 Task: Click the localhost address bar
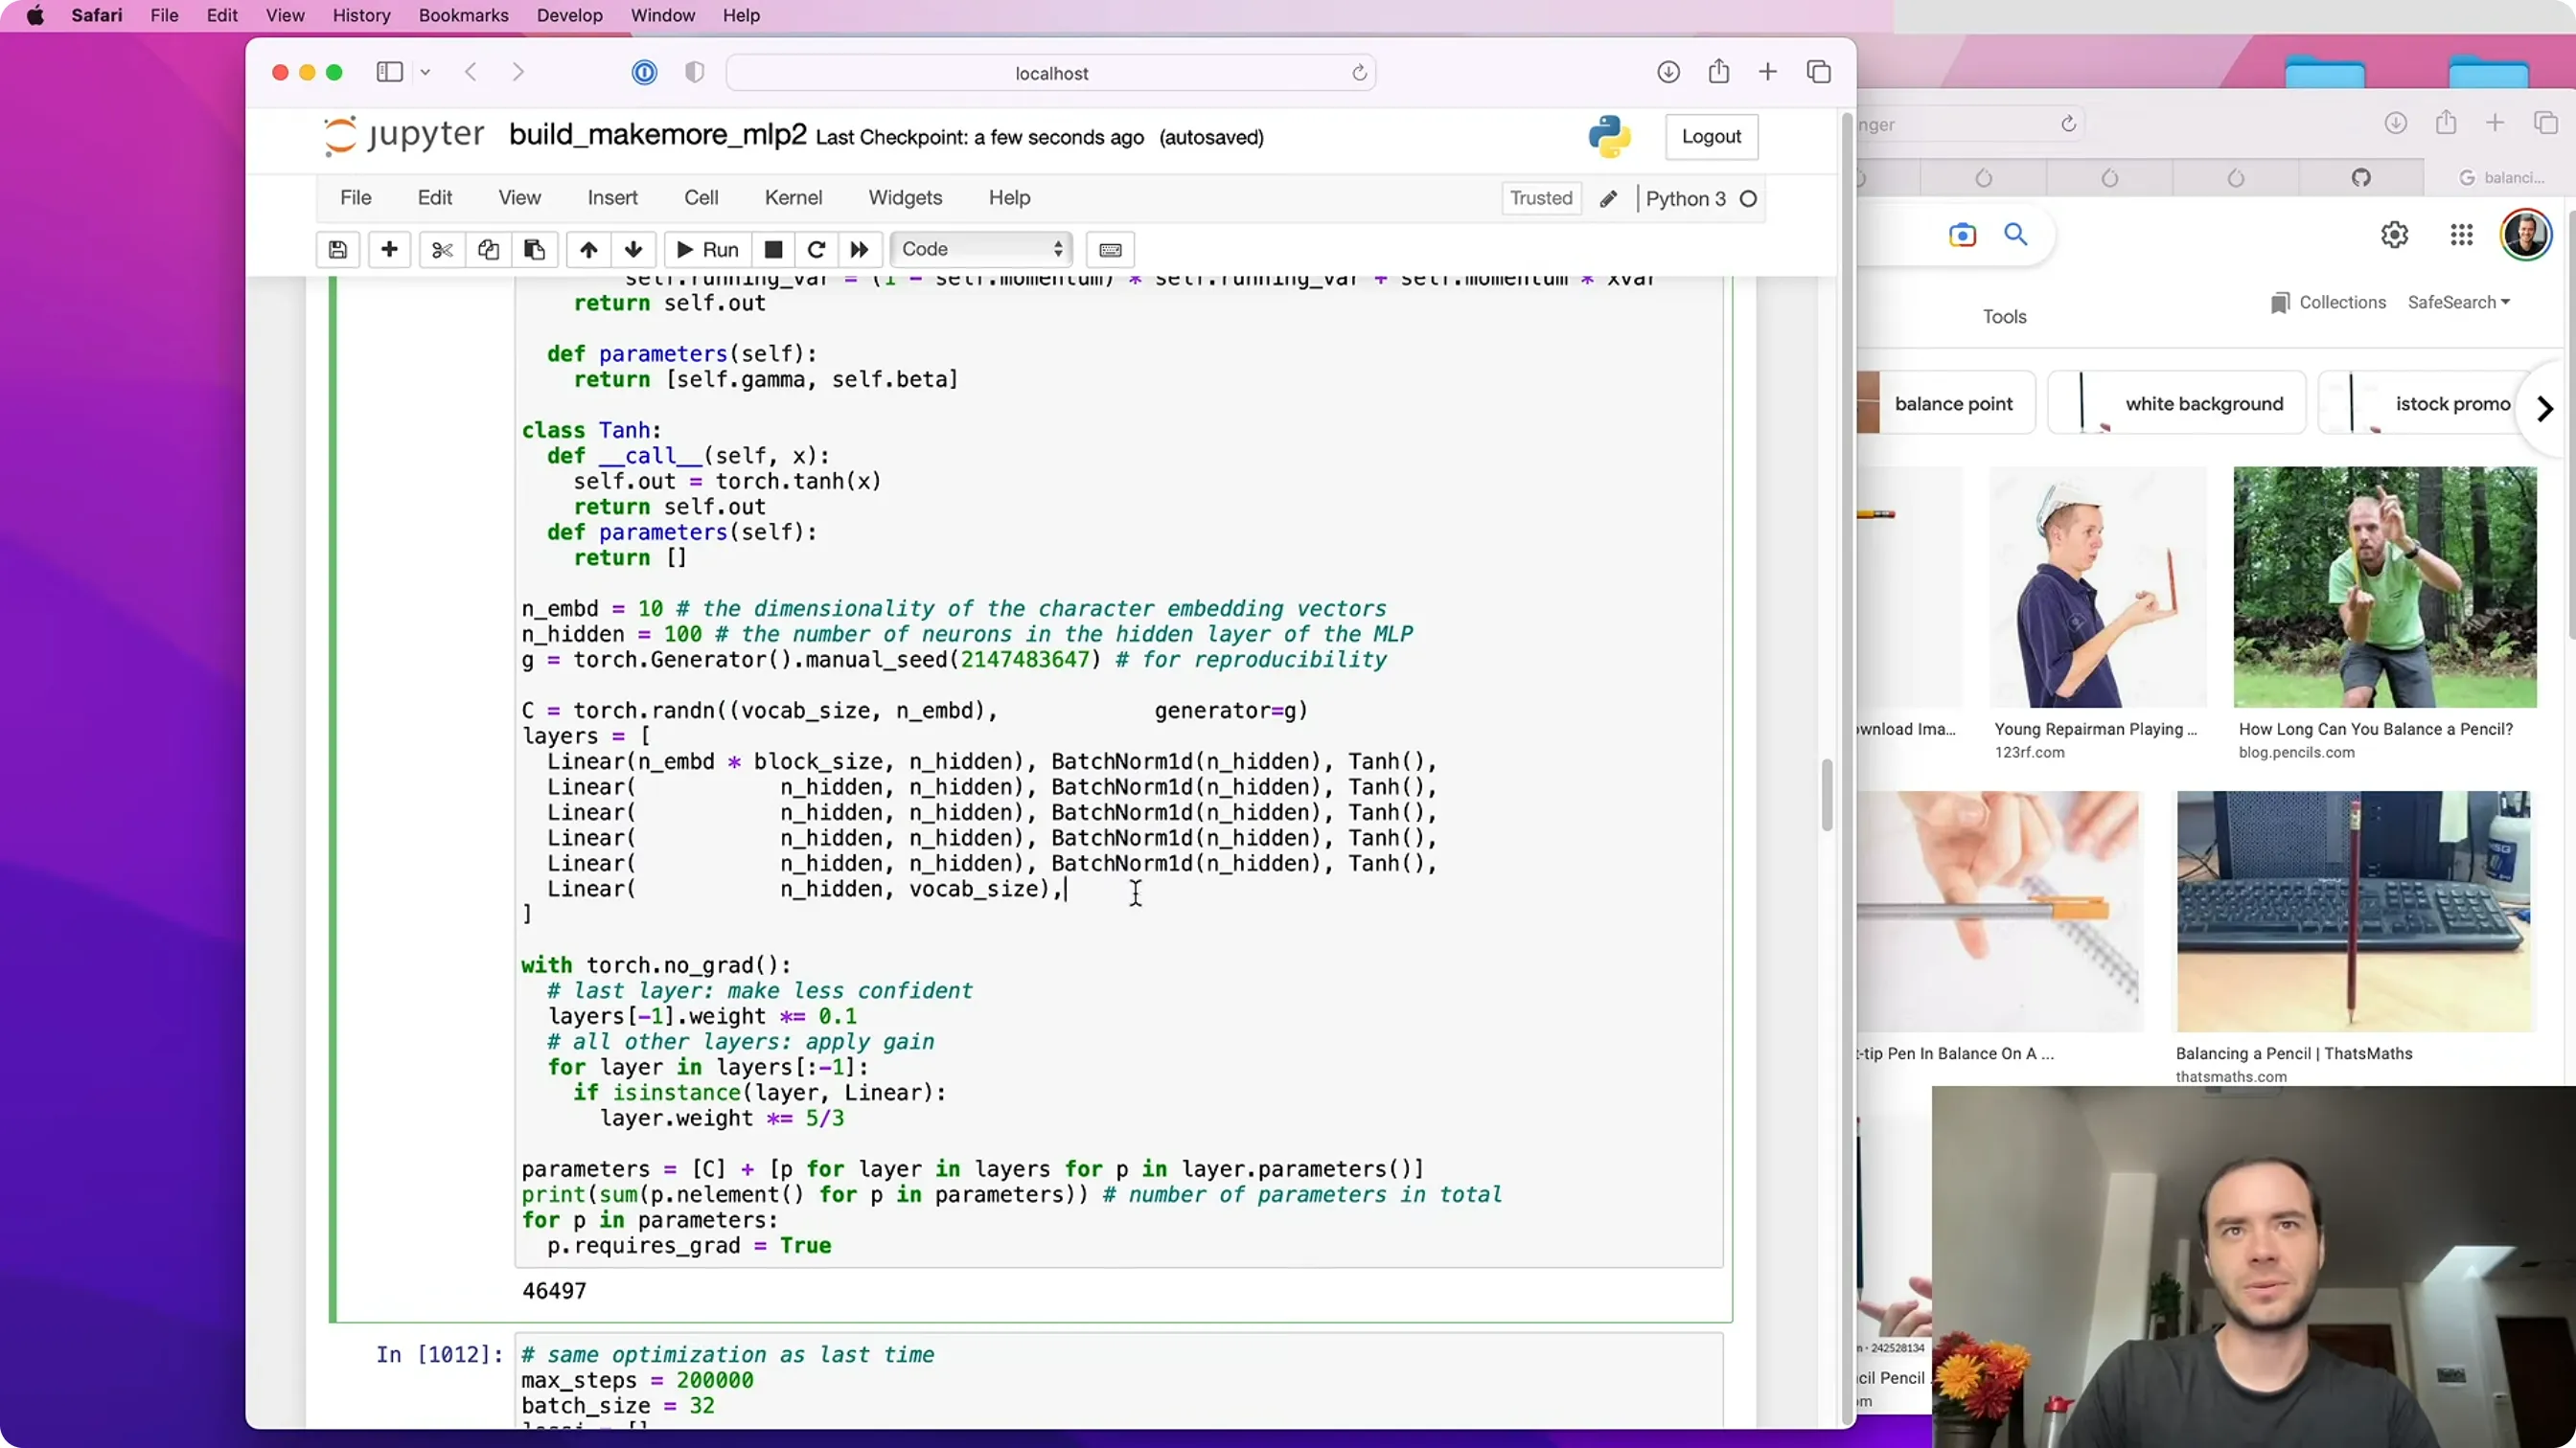1051,73
